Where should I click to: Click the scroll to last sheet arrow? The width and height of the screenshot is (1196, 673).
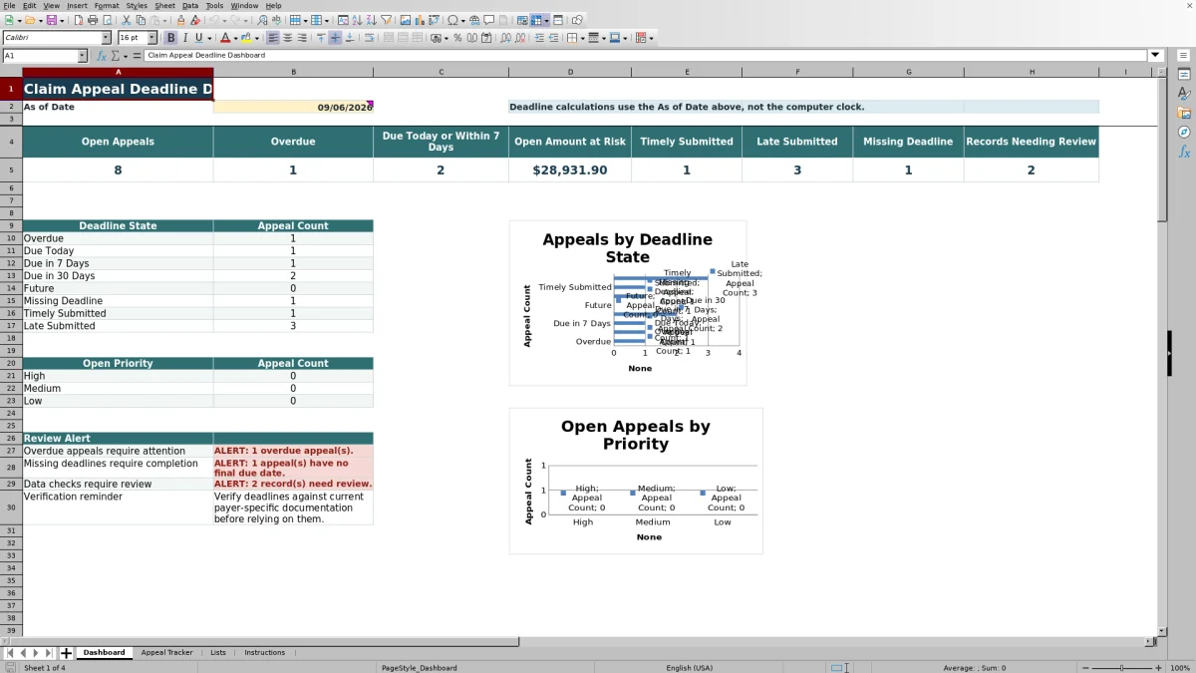tap(48, 653)
